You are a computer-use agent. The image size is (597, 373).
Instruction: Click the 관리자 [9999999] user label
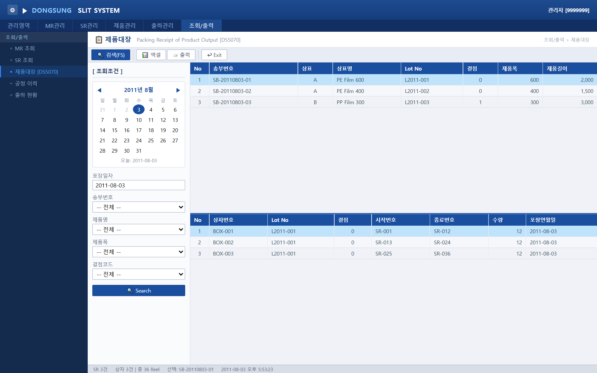(x=568, y=10)
